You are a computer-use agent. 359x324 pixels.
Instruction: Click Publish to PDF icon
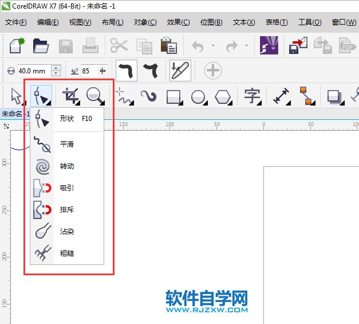pos(348,45)
